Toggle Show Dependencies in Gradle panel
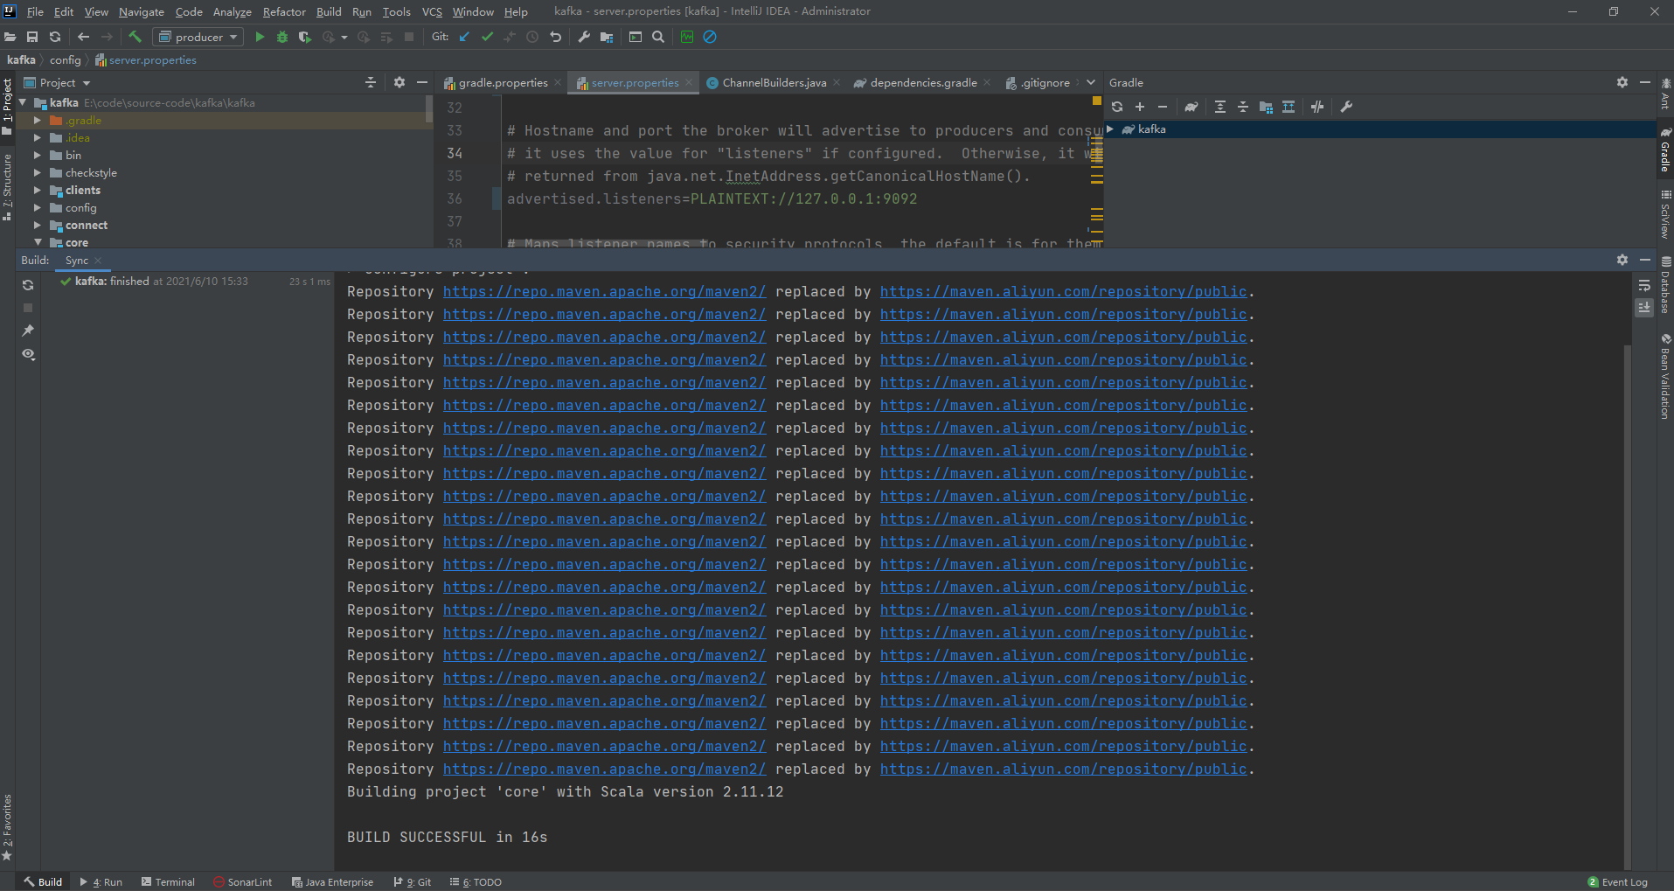The height and width of the screenshot is (891, 1674). tap(1288, 107)
